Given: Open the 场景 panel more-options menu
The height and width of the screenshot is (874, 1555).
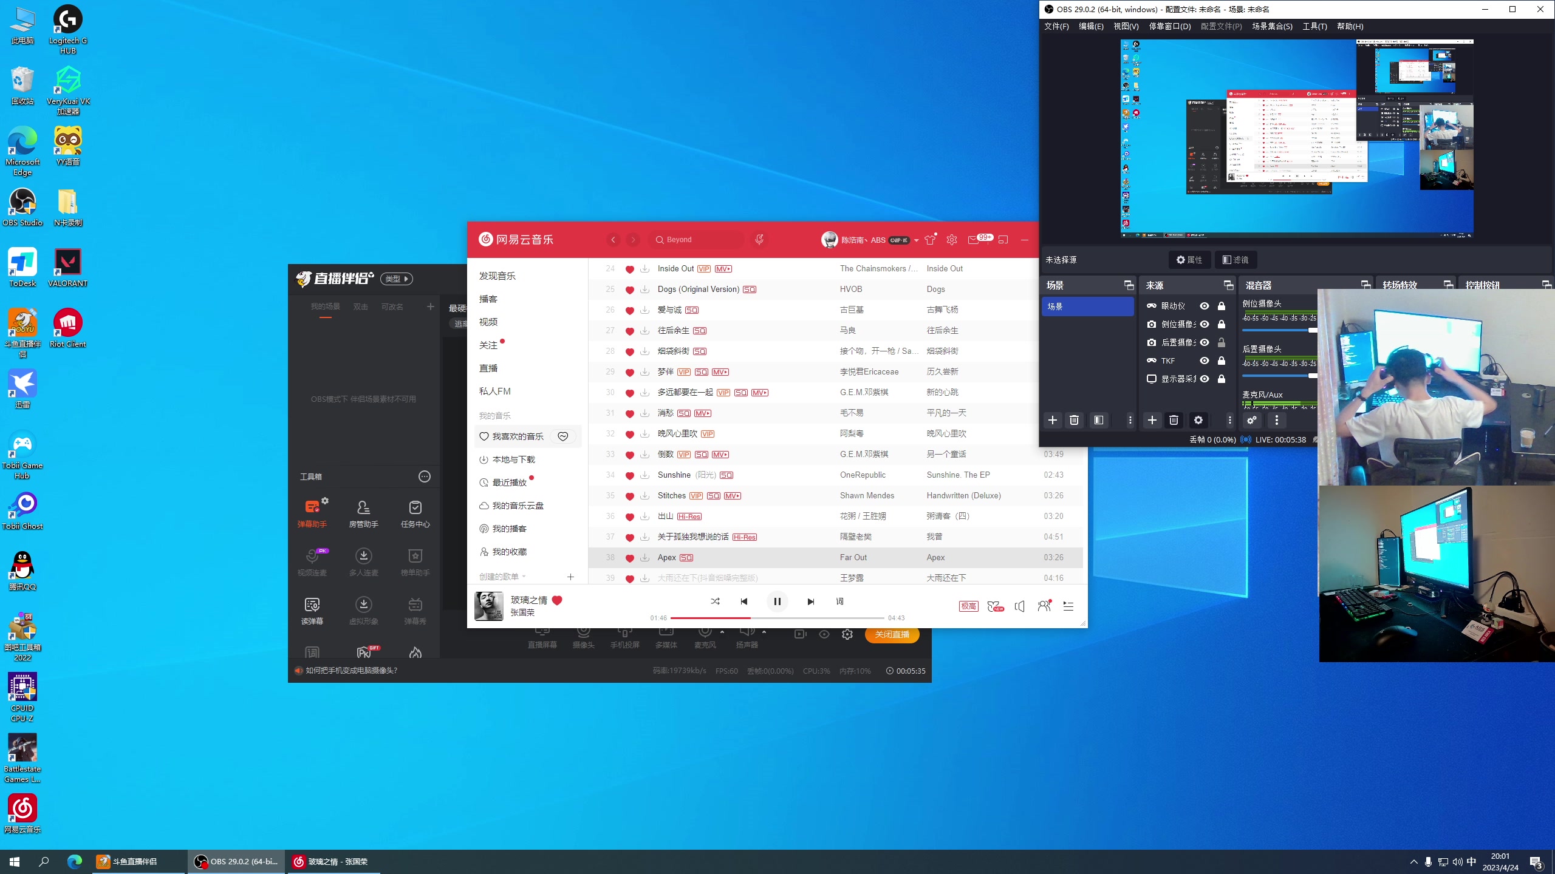Looking at the screenshot, I should pyautogui.click(x=1130, y=420).
